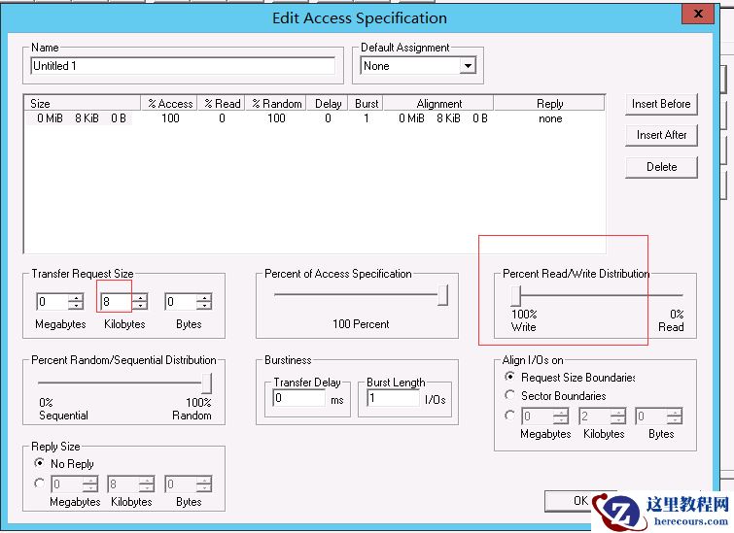
Task: Click the % Random column header
Action: tap(276, 103)
